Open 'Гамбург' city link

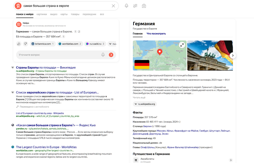[x=204, y=131]
